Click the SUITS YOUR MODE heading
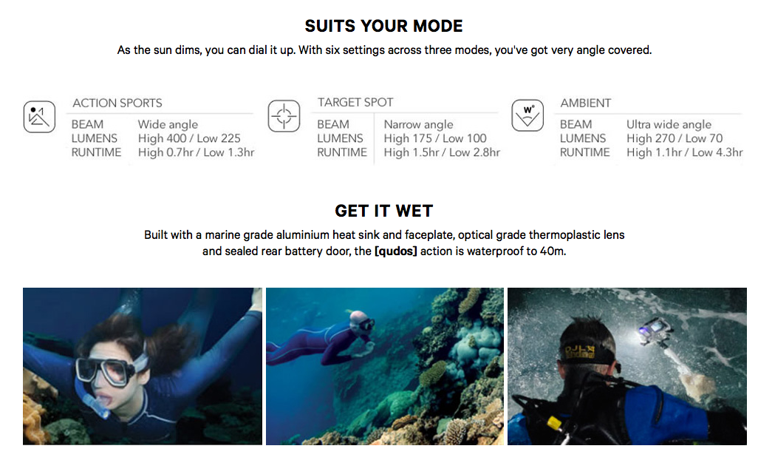 384,26
